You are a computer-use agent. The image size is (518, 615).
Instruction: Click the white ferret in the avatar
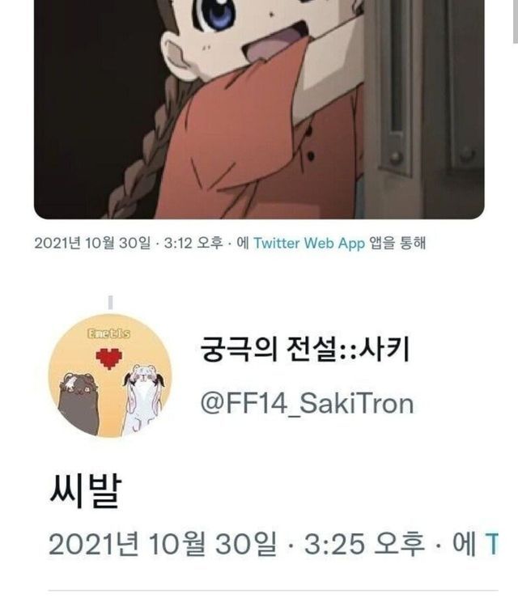point(143,400)
